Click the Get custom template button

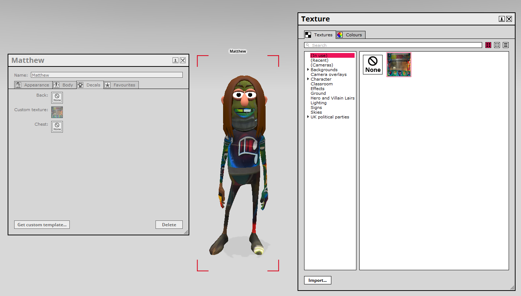pyautogui.click(x=42, y=224)
